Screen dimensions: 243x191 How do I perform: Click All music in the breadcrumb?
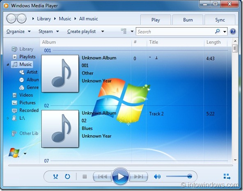(88, 19)
